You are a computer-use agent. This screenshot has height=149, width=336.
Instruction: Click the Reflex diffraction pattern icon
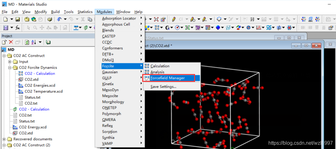259,27
